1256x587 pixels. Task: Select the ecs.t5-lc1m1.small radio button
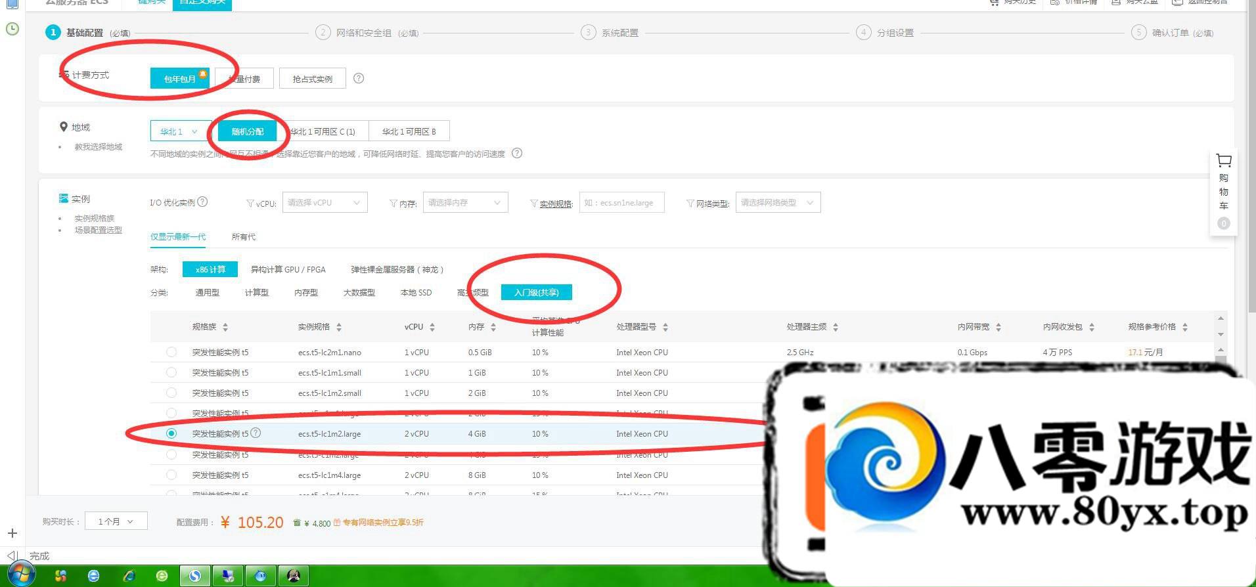tap(171, 372)
